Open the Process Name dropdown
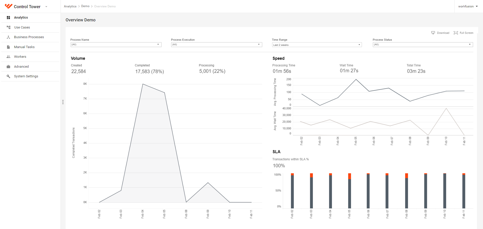The image size is (483, 229). 116,45
